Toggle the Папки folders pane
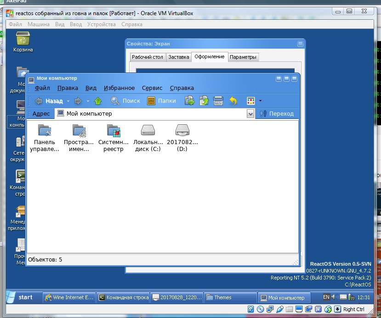 (x=161, y=101)
